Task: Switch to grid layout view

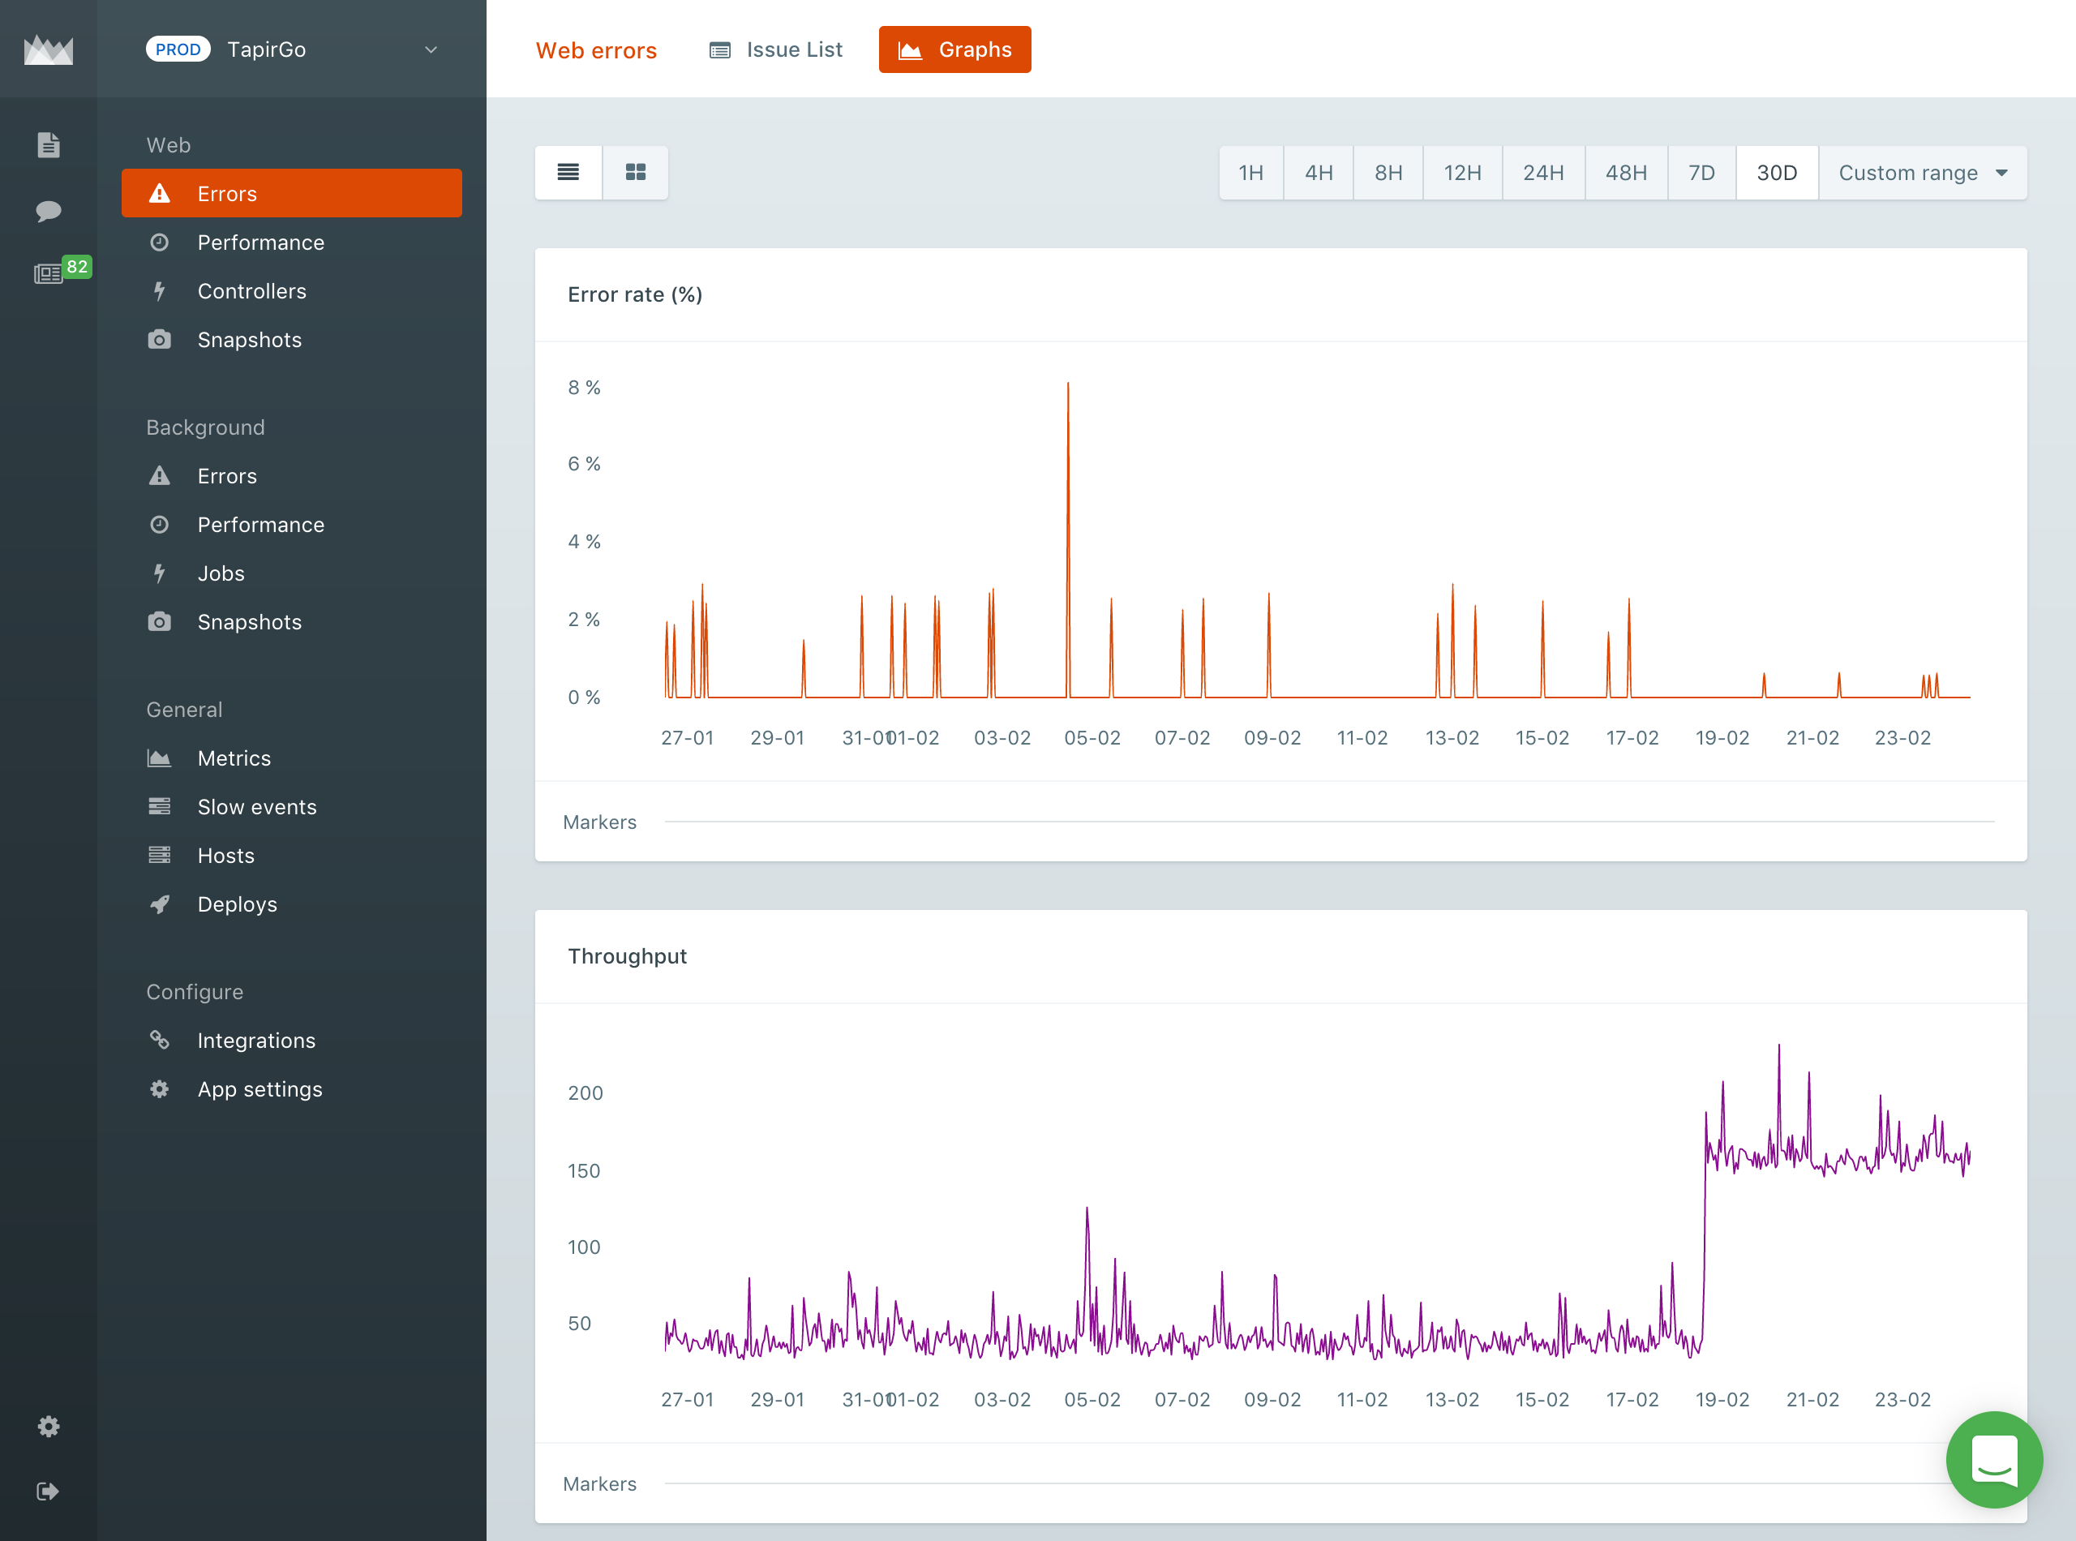Action: click(x=635, y=173)
